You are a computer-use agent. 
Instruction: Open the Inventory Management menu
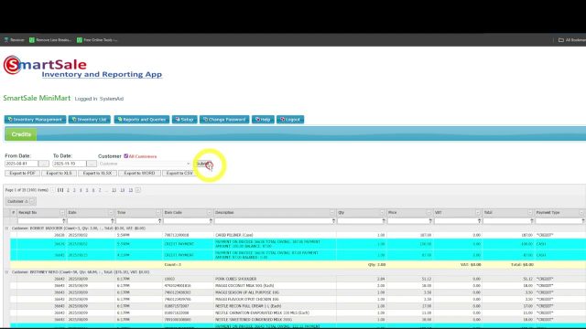point(35,120)
